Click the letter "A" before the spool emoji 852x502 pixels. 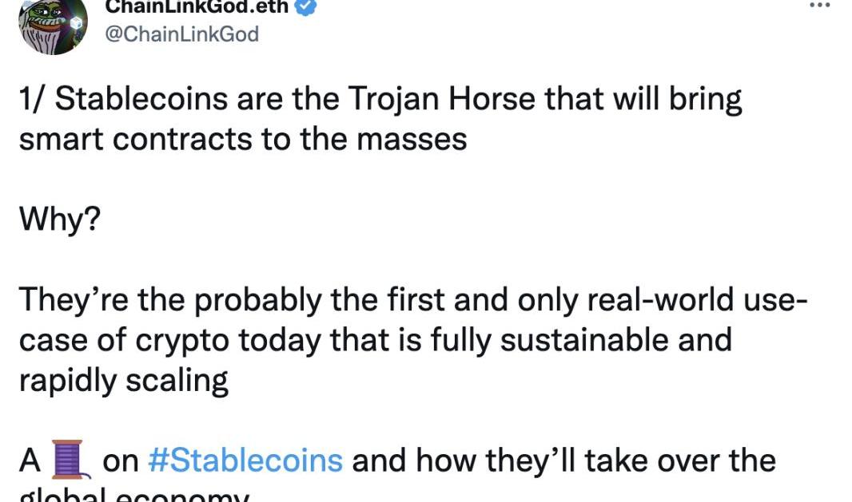click(30, 460)
